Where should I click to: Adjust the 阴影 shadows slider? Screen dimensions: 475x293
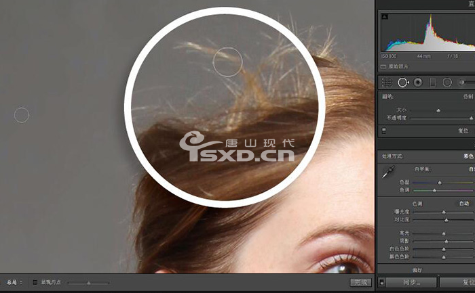coord(444,242)
